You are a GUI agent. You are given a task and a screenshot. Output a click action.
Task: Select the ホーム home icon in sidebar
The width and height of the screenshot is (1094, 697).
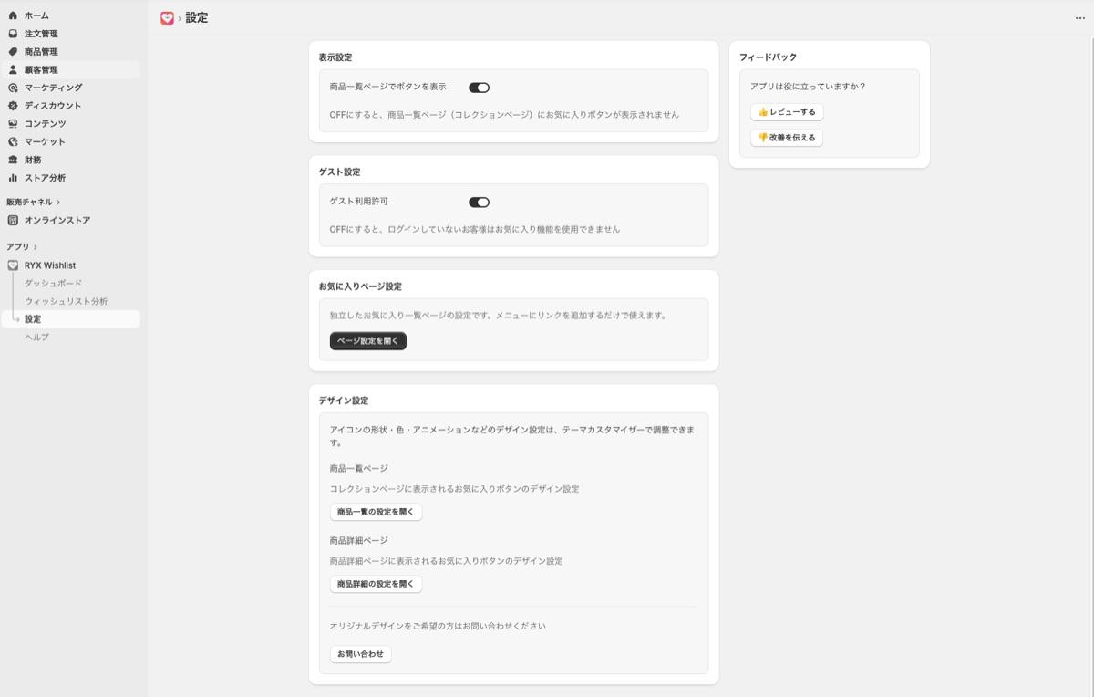click(15, 15)
